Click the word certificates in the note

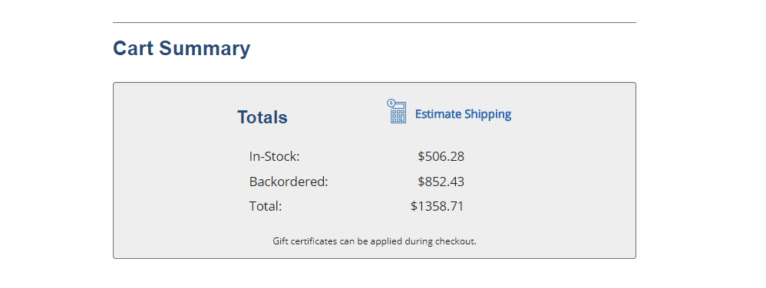pyautogui.click(x=314, y=241)
